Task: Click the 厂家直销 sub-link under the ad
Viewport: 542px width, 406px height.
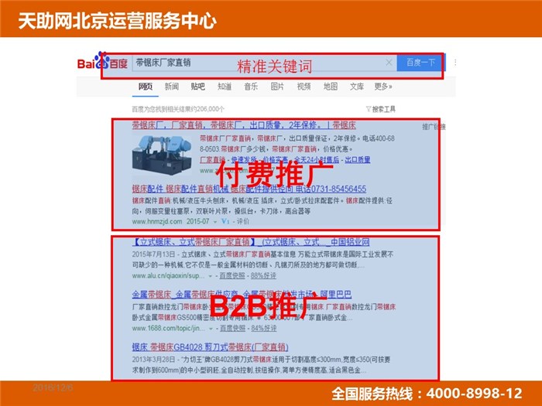Action: point(213,160)
